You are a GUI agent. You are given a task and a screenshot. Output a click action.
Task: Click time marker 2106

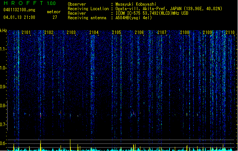[139, 32]
